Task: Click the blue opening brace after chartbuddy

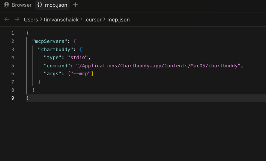Action: tap(81, 50)
